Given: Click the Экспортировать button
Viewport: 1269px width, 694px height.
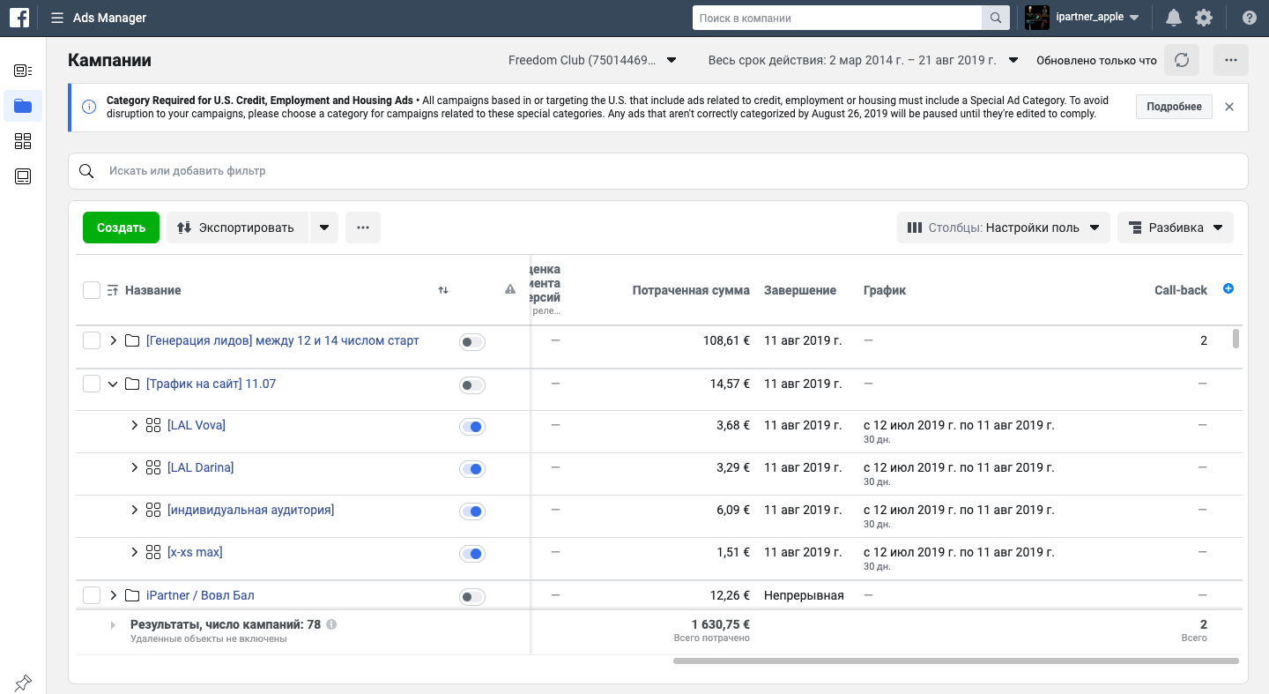Looking at the screenshot, I should tap(236, 228).
